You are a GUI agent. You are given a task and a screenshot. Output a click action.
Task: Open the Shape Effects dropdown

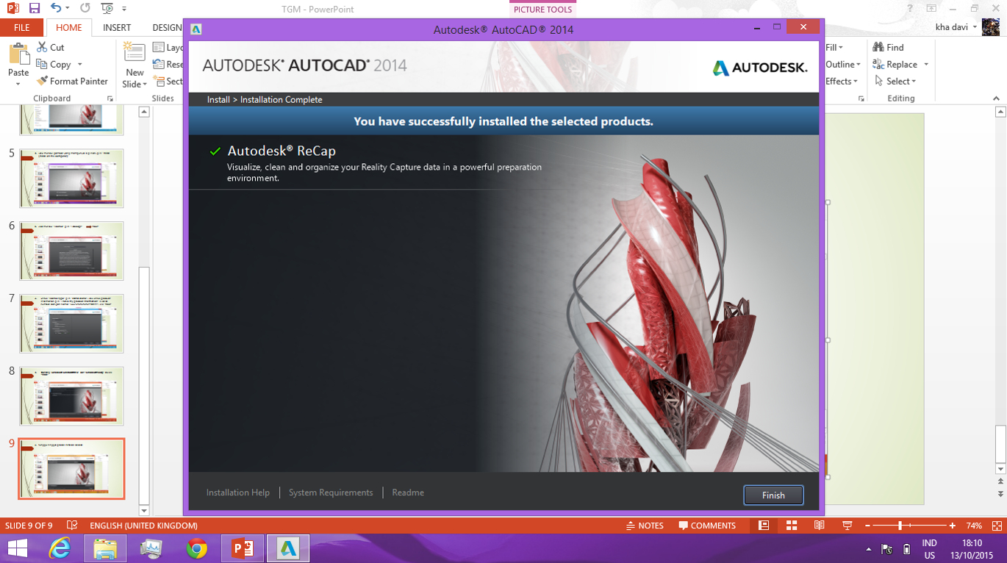(842, 81)
